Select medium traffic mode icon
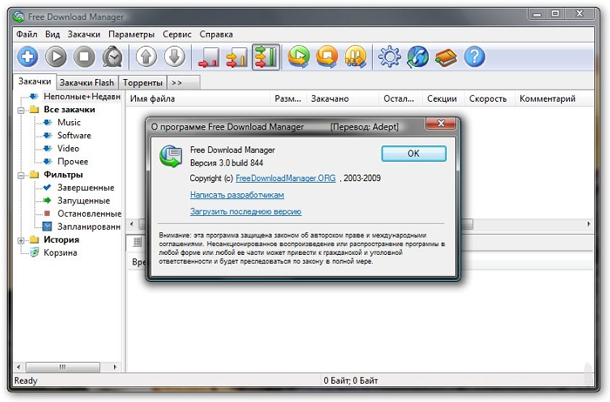Screen dimensions: 610x402 click(237, 57)
